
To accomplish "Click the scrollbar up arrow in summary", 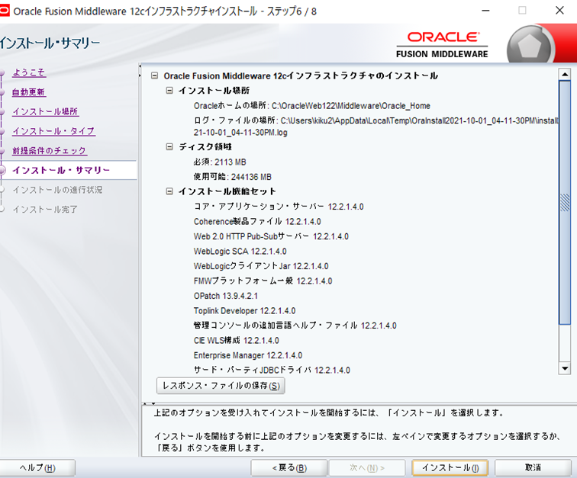I will click(565, 75).
